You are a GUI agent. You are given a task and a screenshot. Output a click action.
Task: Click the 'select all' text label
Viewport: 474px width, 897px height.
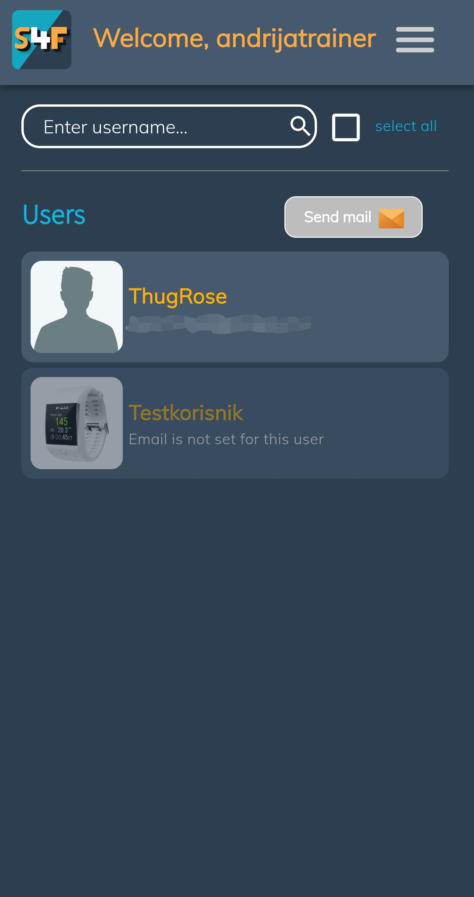click(406, 126)
